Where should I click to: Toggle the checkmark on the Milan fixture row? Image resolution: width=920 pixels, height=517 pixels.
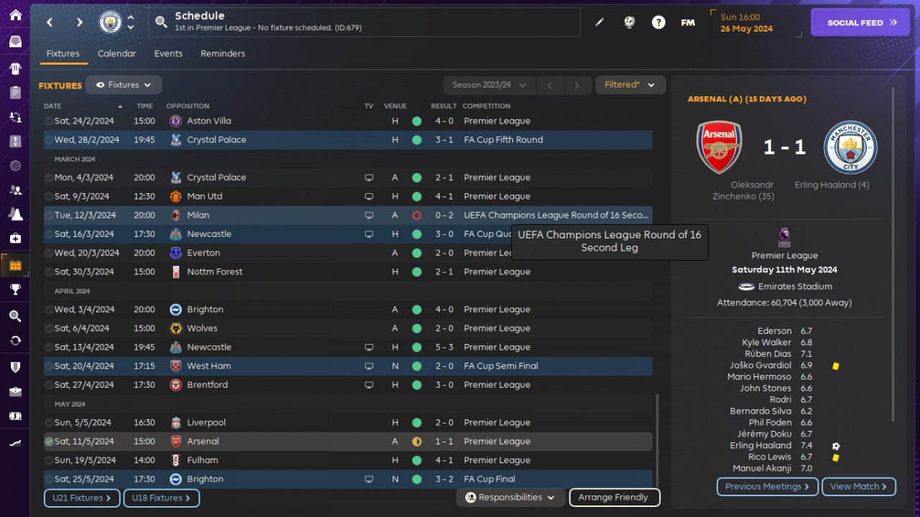(49, 215)
